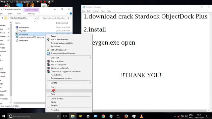This screenshot has height=119, width=212.
Task: Select the keygen.exe file
Action: [x=23, y=34]
